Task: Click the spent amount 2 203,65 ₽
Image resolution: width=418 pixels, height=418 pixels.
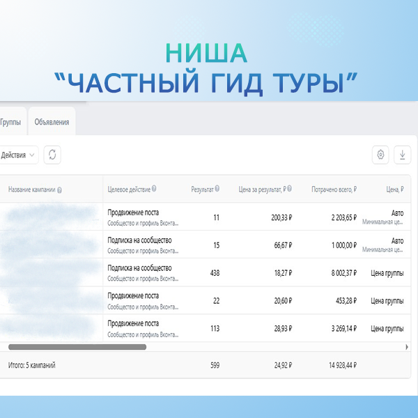Action: click(344, 217)
